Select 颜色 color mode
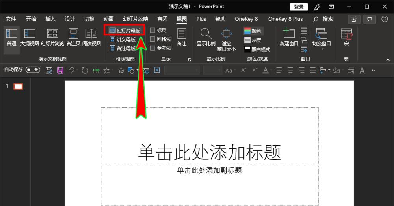 tap(253, 31)
